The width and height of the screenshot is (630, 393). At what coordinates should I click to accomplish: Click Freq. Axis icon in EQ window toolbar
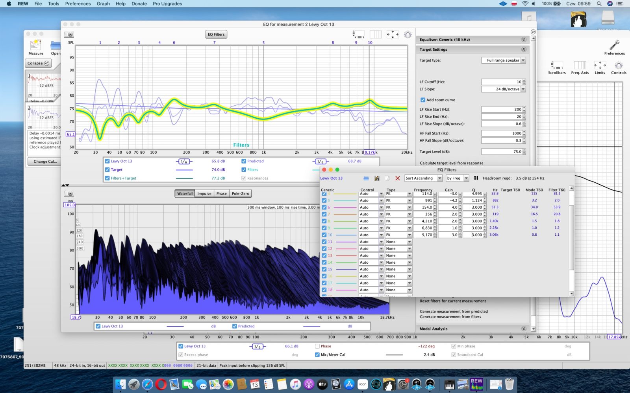click(375, 34)
